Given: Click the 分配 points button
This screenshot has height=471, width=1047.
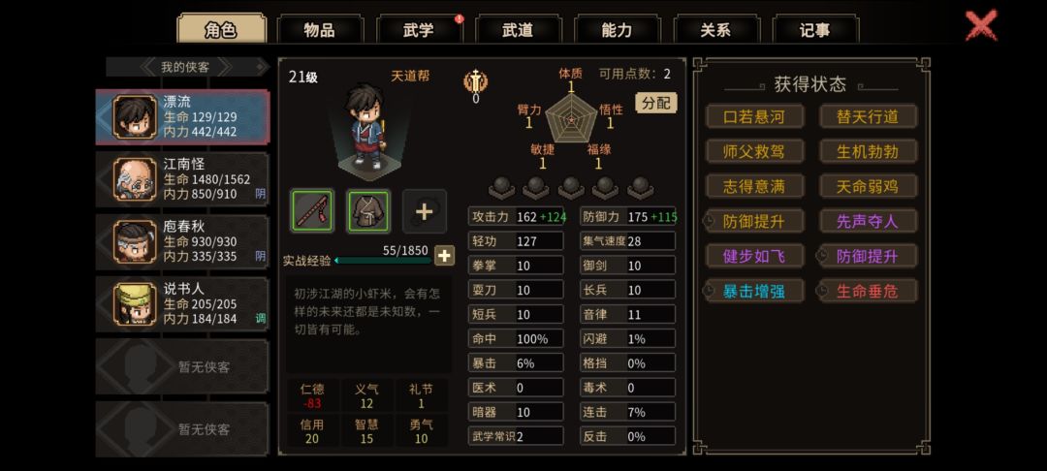Looking at the screenshot, I should 655,103.
